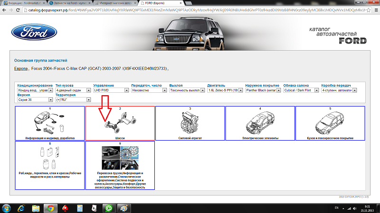Open Windows Explorer folder icon in taskbar
The width and height of the screenshot is (380, 213).
36,208
